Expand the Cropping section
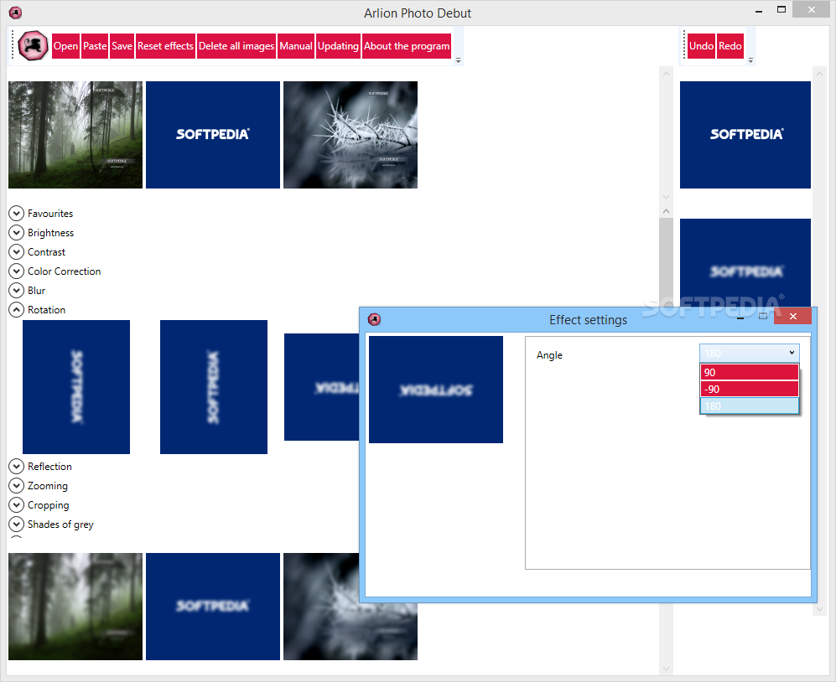 (x=17, y=504)
